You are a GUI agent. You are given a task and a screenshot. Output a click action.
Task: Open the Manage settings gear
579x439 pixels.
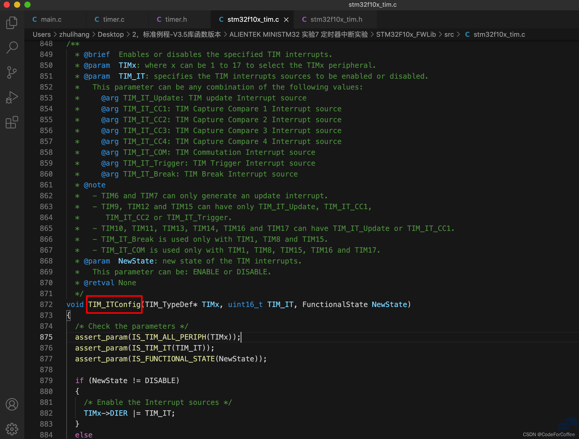coord(12,429)
